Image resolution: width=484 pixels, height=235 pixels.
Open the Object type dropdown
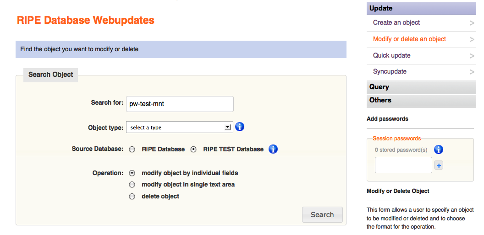click(x=179, y=128)
